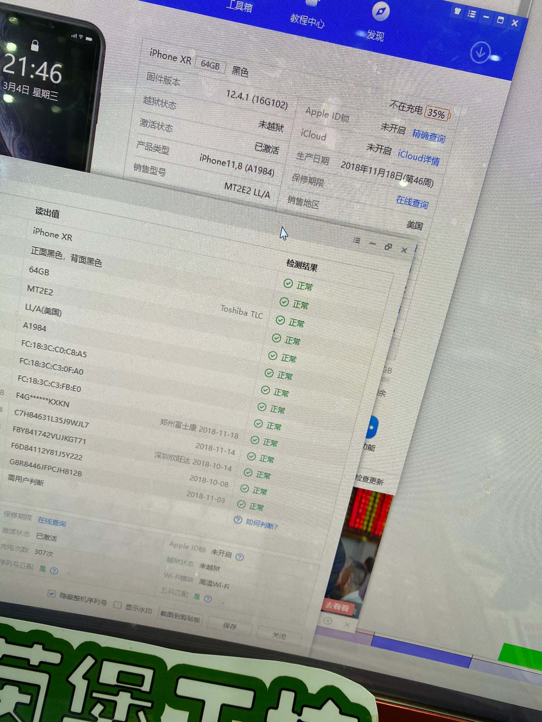Click sales model MT2E2 LL/A
542x722 pixels.
pos(247,190)
